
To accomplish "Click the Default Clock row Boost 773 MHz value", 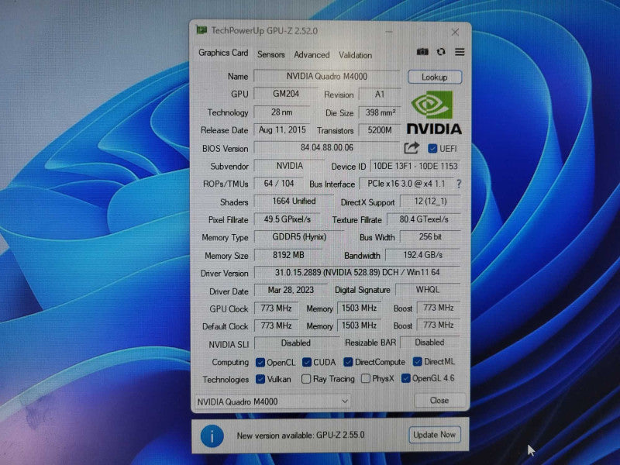I will (x=438, y=325).
